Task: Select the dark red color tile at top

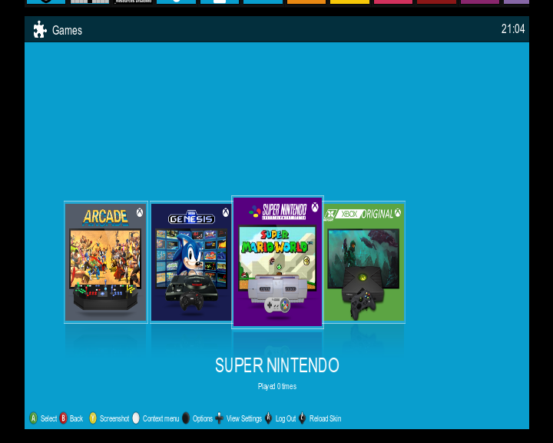Action: tap(436, 2)
